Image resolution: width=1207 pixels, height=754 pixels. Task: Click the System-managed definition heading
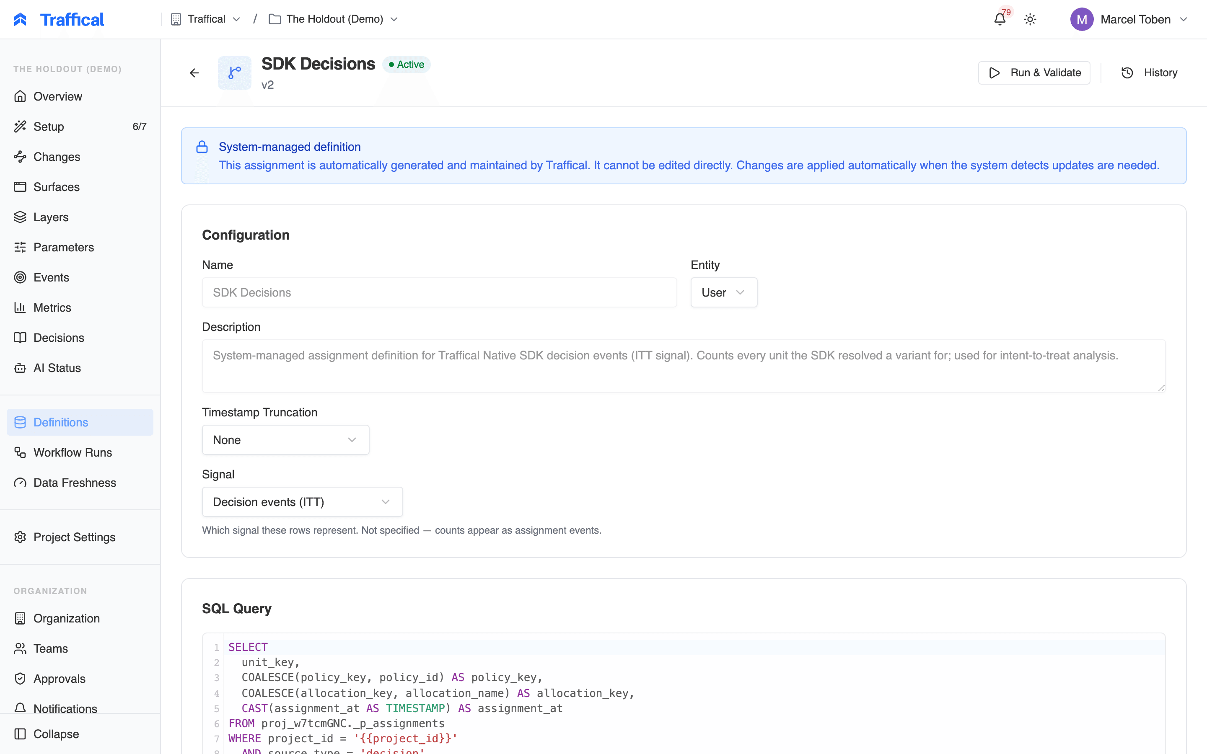point(290,147)
